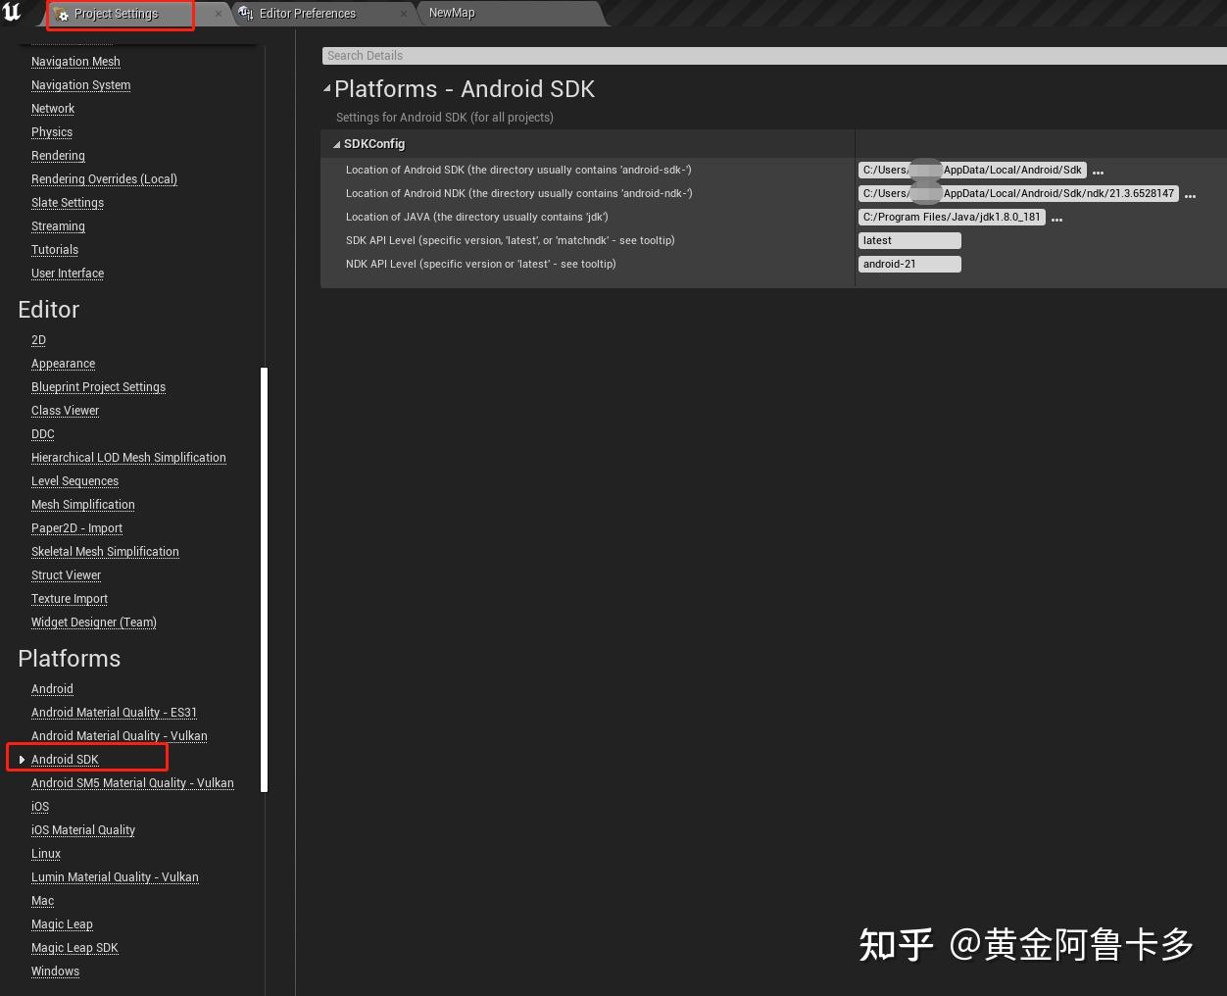The width and height of the screenshot is (1227, 996).
Task: Open Network settings
Action: point(53,109)
